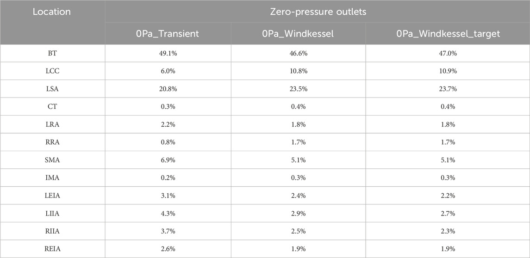The image size is (530, 258).
Task: Select the 46.6% cell
Action: tap(298, 54)
